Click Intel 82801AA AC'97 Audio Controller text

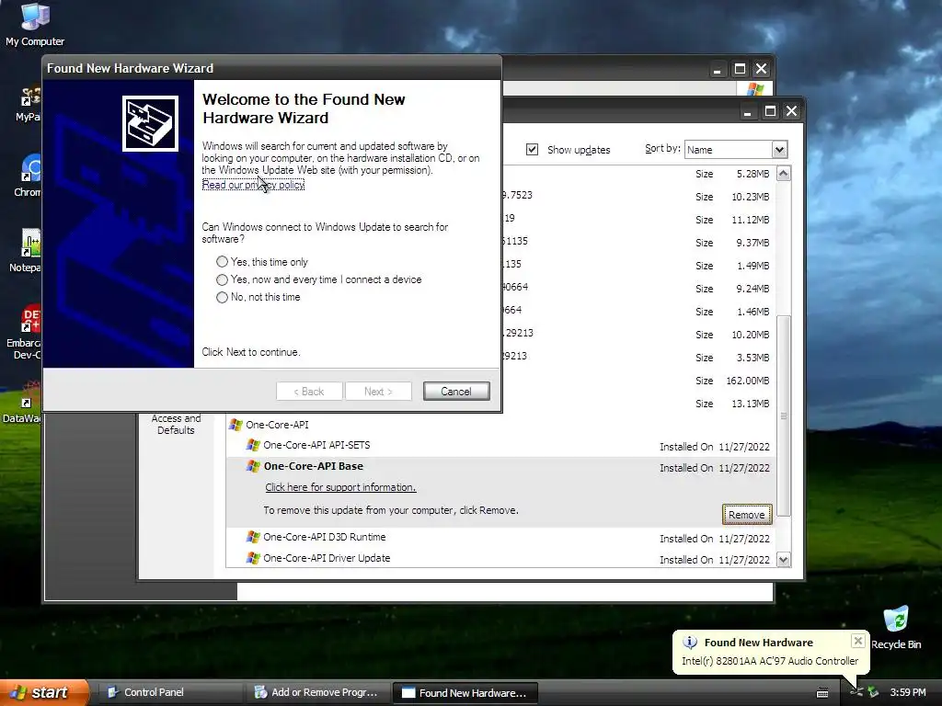click(770, 661)
